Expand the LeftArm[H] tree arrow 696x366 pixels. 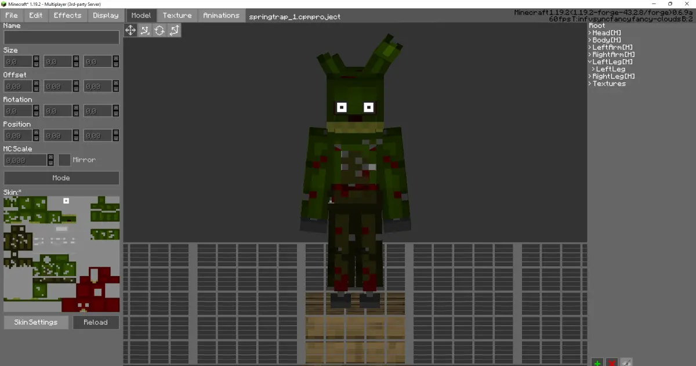tap(590, 48)
